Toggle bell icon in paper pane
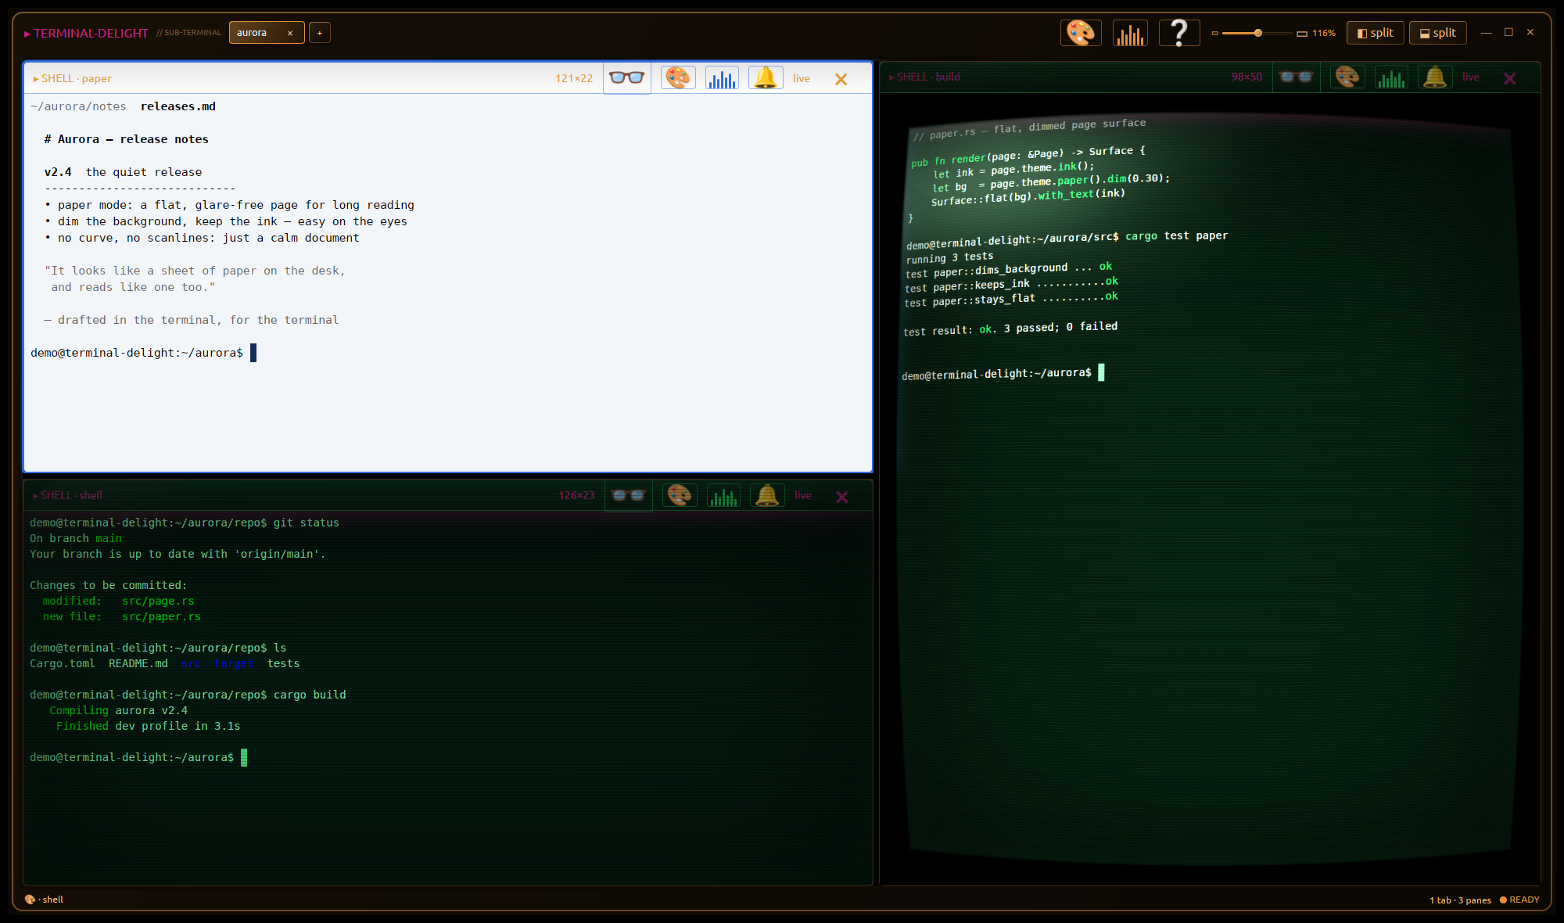Image resolution: width=1564 pixels, height=923 pixels. pos(766,78)
